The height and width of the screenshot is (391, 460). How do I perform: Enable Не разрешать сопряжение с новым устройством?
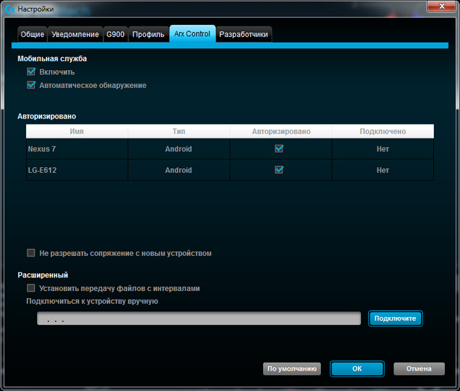(31, 253)
